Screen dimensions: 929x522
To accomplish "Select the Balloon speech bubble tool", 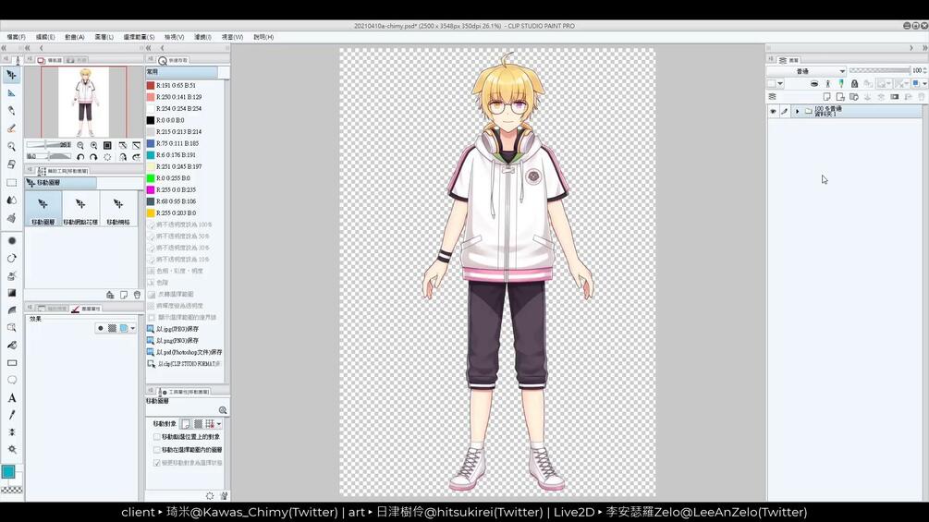I will tap(11, 380).
